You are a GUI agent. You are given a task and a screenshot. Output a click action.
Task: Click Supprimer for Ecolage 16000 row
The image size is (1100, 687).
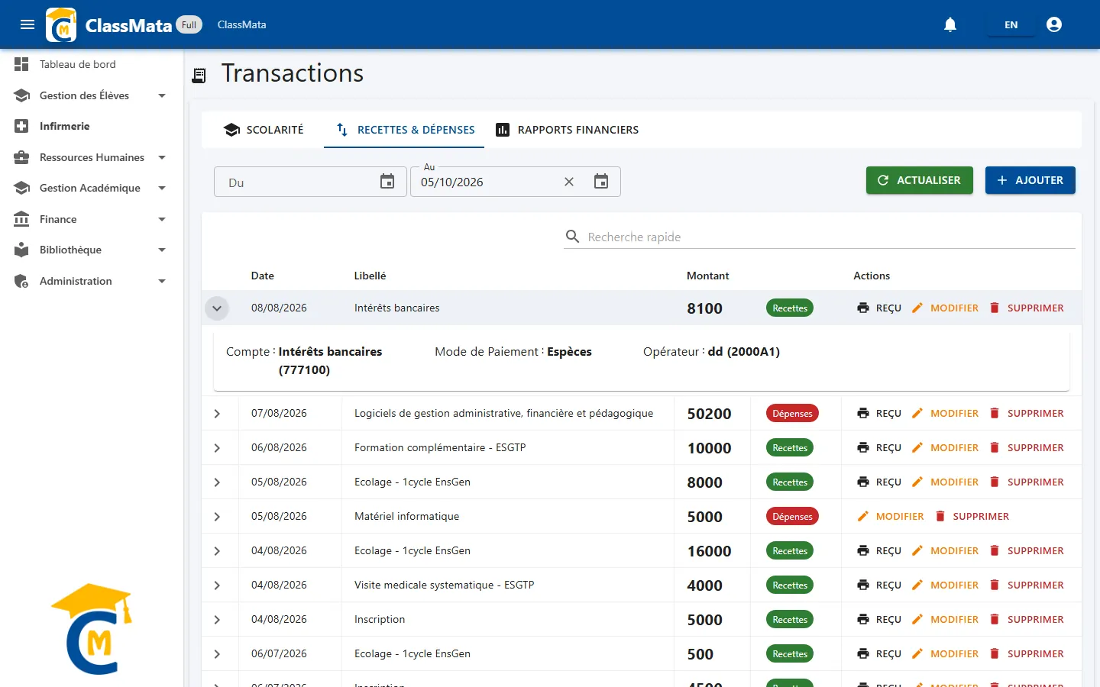[1026, 550]
